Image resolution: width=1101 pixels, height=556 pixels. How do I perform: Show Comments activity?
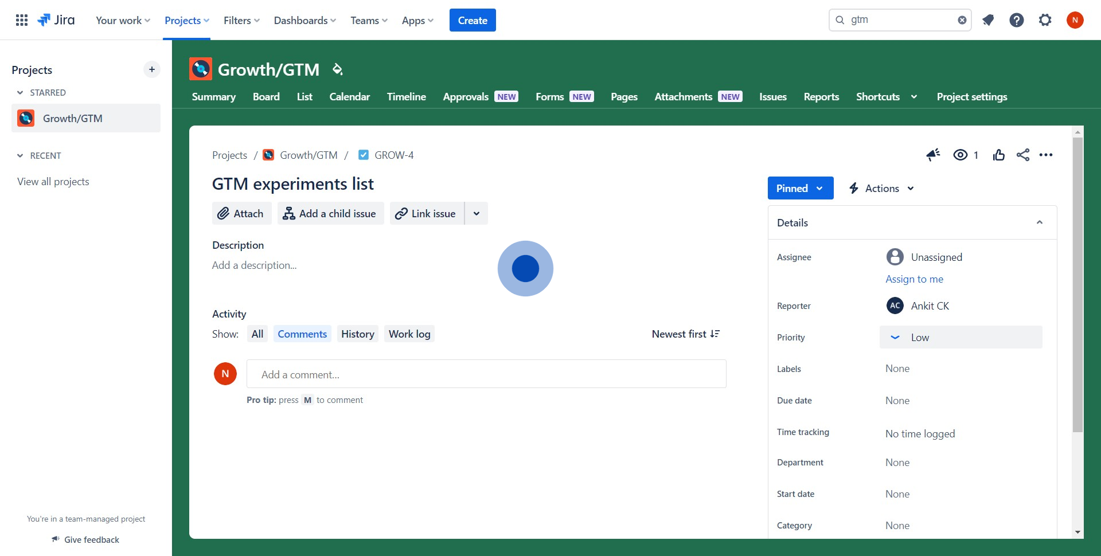302,334
